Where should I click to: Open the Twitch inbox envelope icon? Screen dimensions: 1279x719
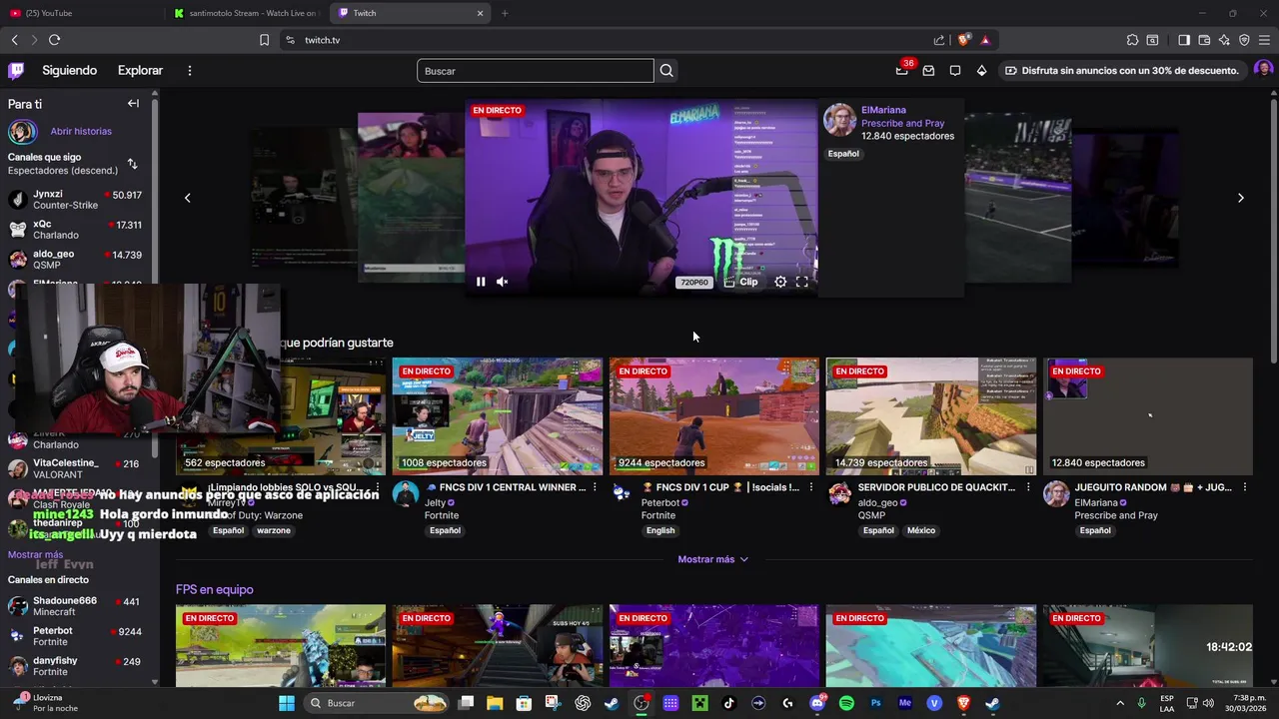click(x=928, y=71)
